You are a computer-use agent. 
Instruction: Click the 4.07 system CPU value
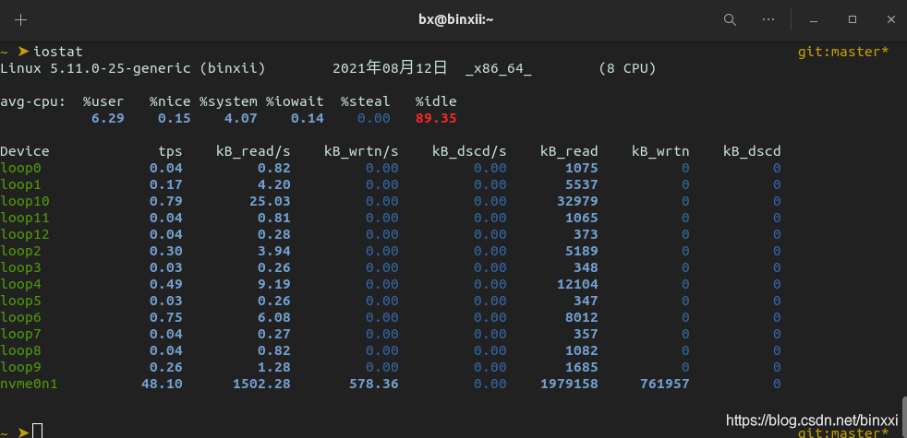click(241, 118)
